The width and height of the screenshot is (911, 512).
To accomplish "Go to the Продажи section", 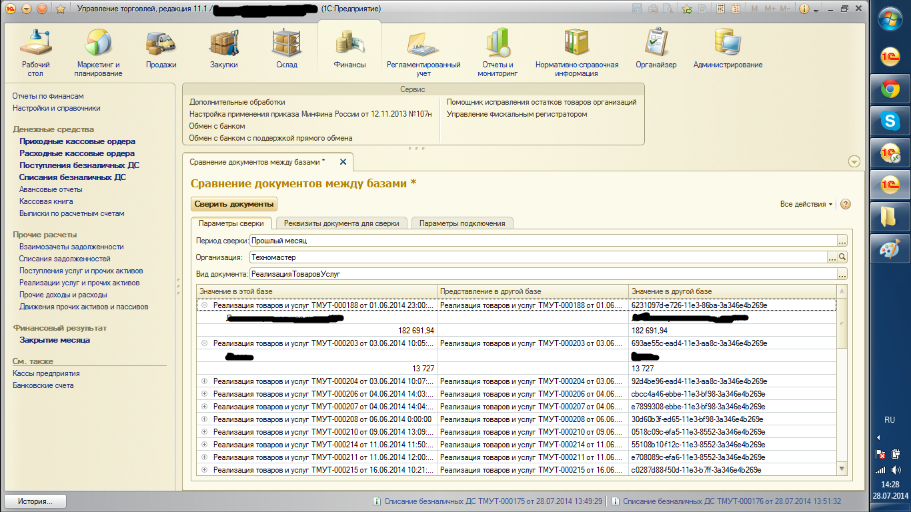I will click(x=161, y=50).
